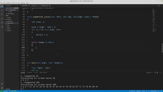Open the editor More Actions ellipsis

pos(161,6)
